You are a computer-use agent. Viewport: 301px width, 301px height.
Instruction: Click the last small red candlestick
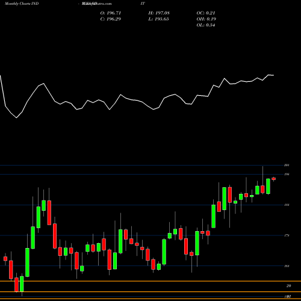tap(274, 179)
